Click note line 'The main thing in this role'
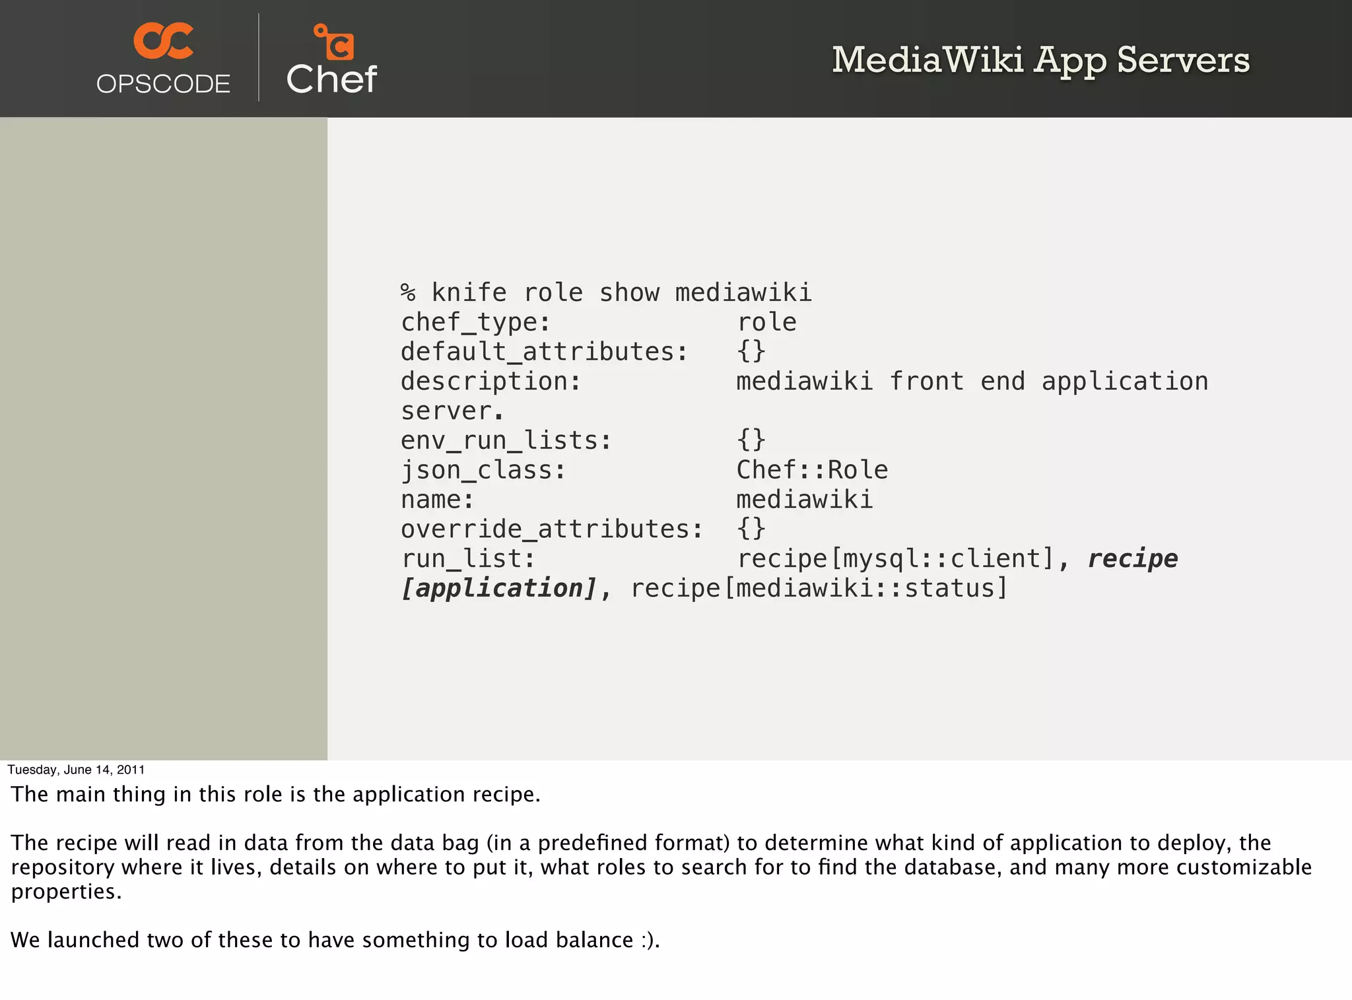Image resolution: width=1352 pixels, height=1000 pixels. (275, 794)
